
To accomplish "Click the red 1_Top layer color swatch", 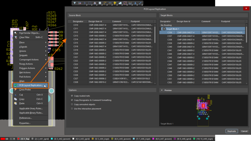I will [x=19, y=138].
